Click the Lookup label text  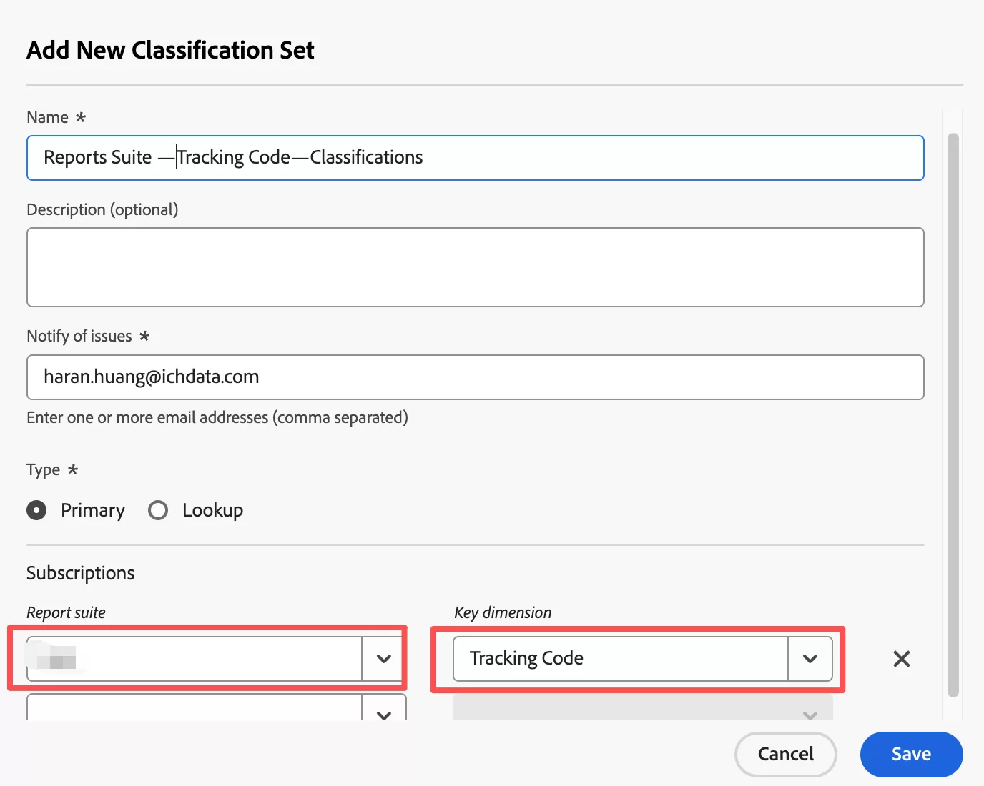[x=212, y=510]
